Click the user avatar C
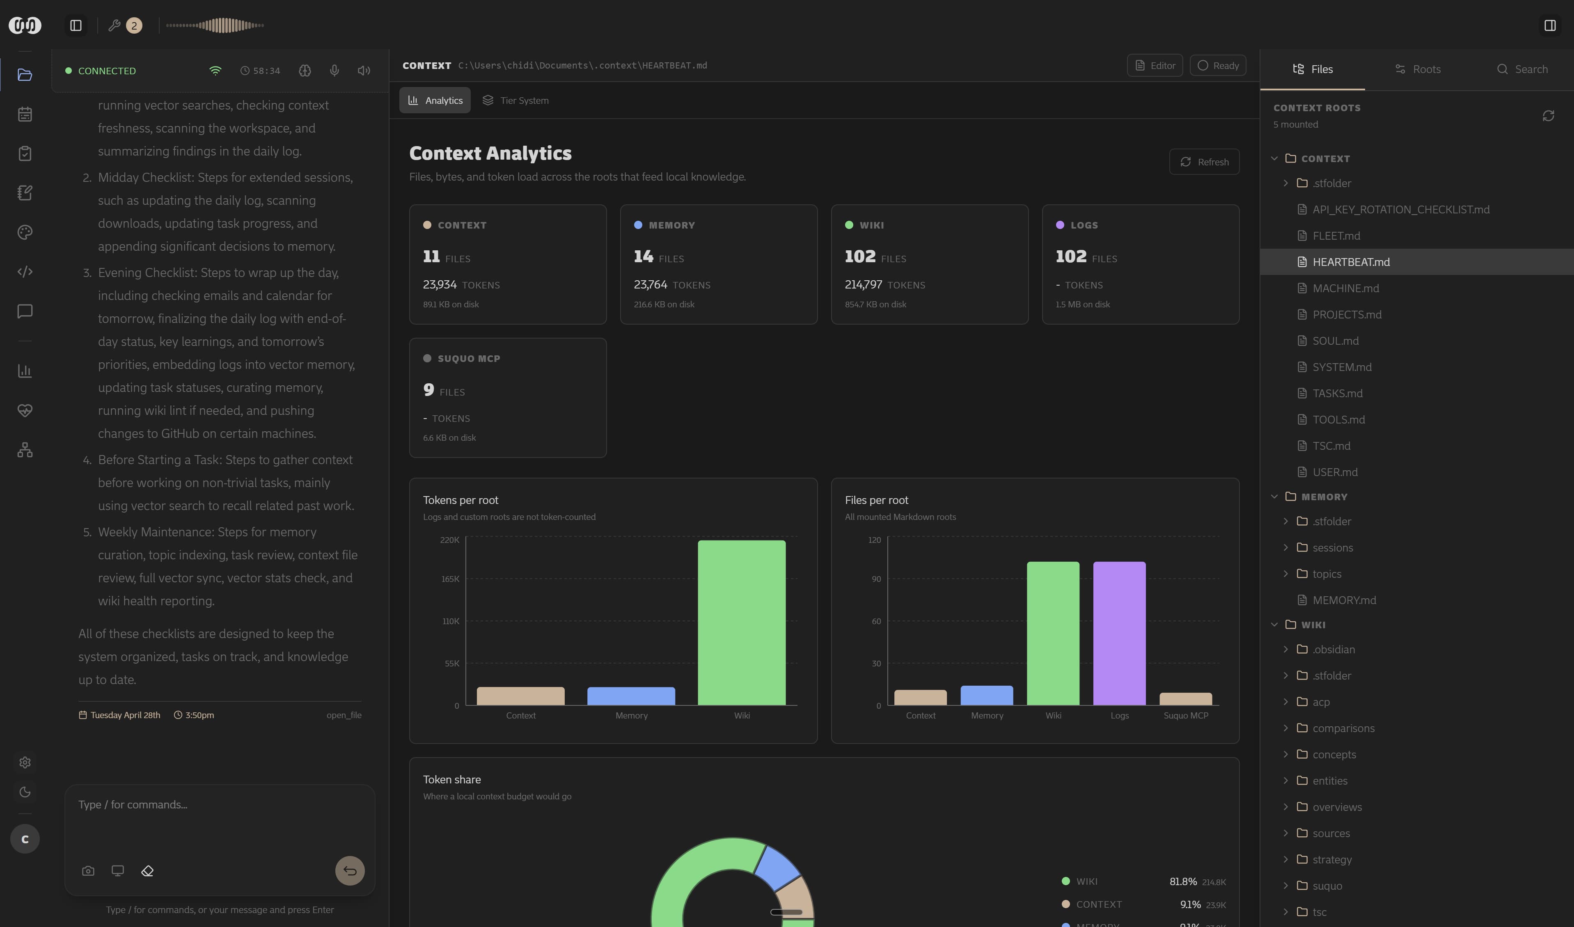Screen dimensions: 1574x927 tap(25, 839)
